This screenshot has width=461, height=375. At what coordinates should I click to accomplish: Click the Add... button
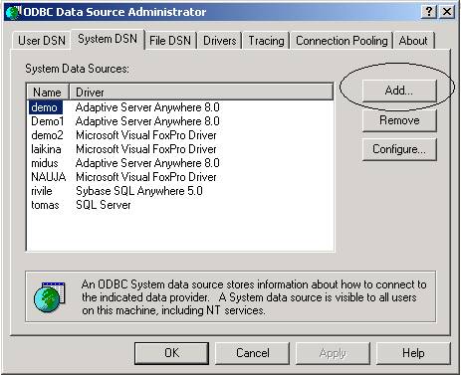point(399,91)
